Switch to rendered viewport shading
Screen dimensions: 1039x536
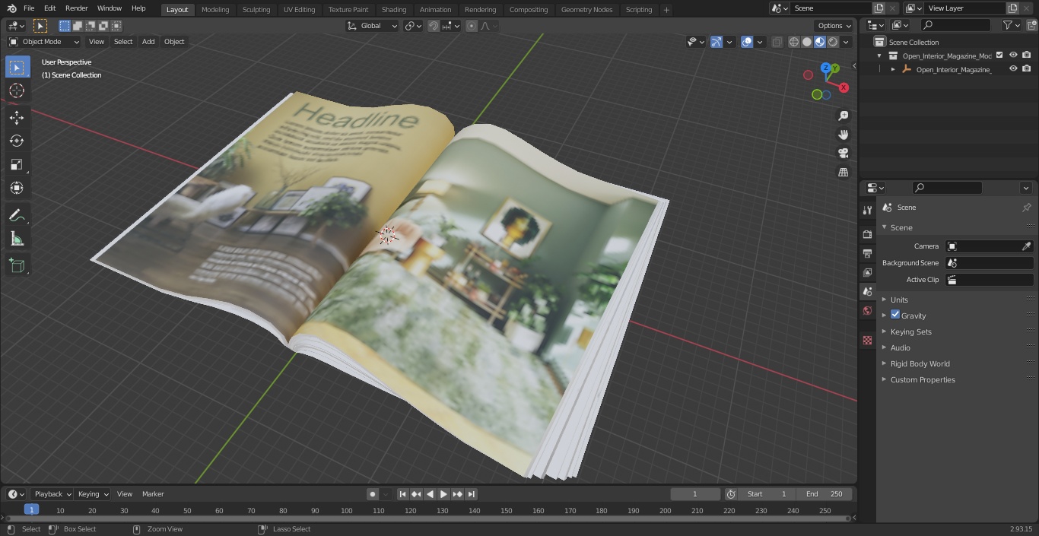(833, 42)
